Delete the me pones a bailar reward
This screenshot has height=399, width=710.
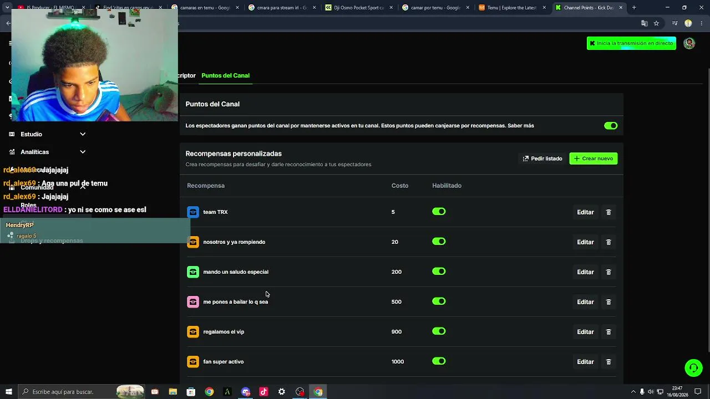point(608,302)
